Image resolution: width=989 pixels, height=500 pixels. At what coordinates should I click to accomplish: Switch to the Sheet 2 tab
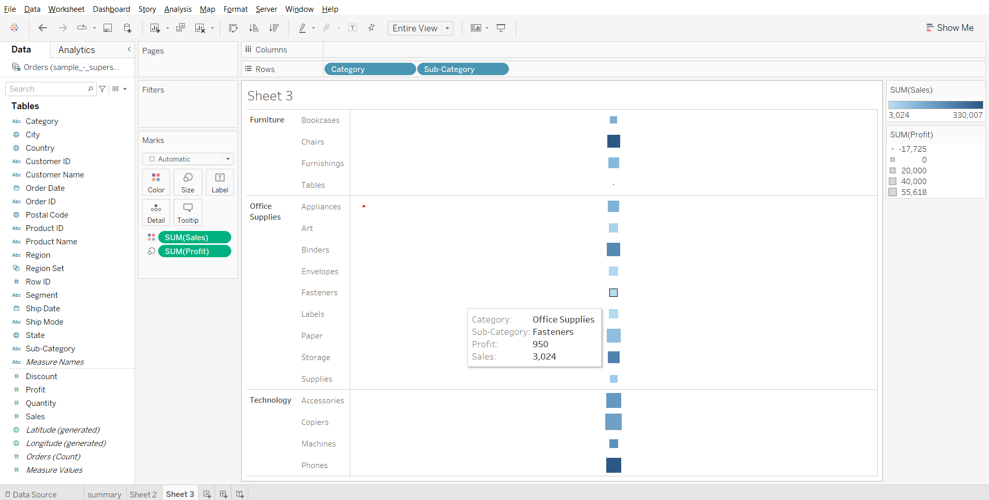(143, 494)
